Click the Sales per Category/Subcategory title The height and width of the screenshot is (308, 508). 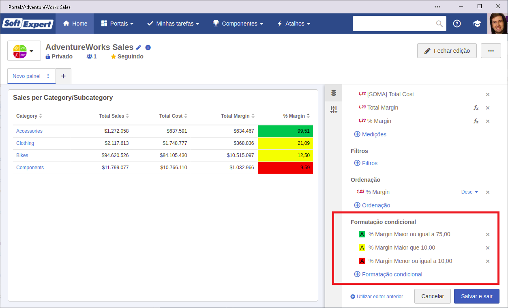tap(63, 98)
